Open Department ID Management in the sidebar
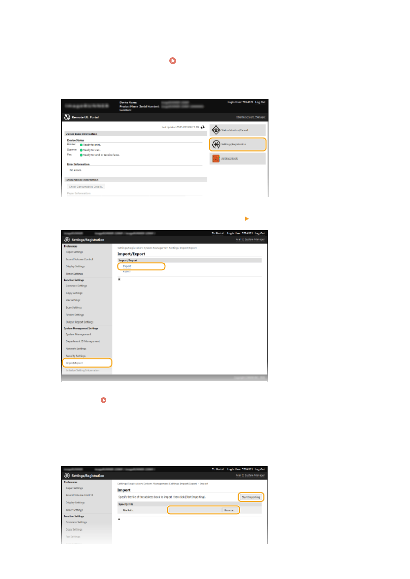Image resolution: width=410 pixels, height=579 pixels. coord(83,341)
